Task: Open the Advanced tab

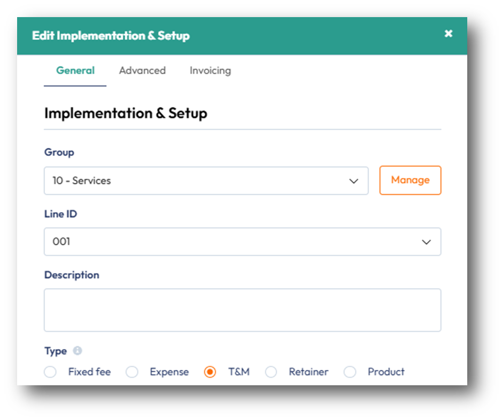Action: coord(142,71)
